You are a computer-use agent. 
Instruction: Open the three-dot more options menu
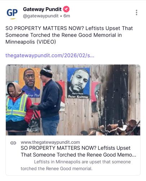coord(136,13)
